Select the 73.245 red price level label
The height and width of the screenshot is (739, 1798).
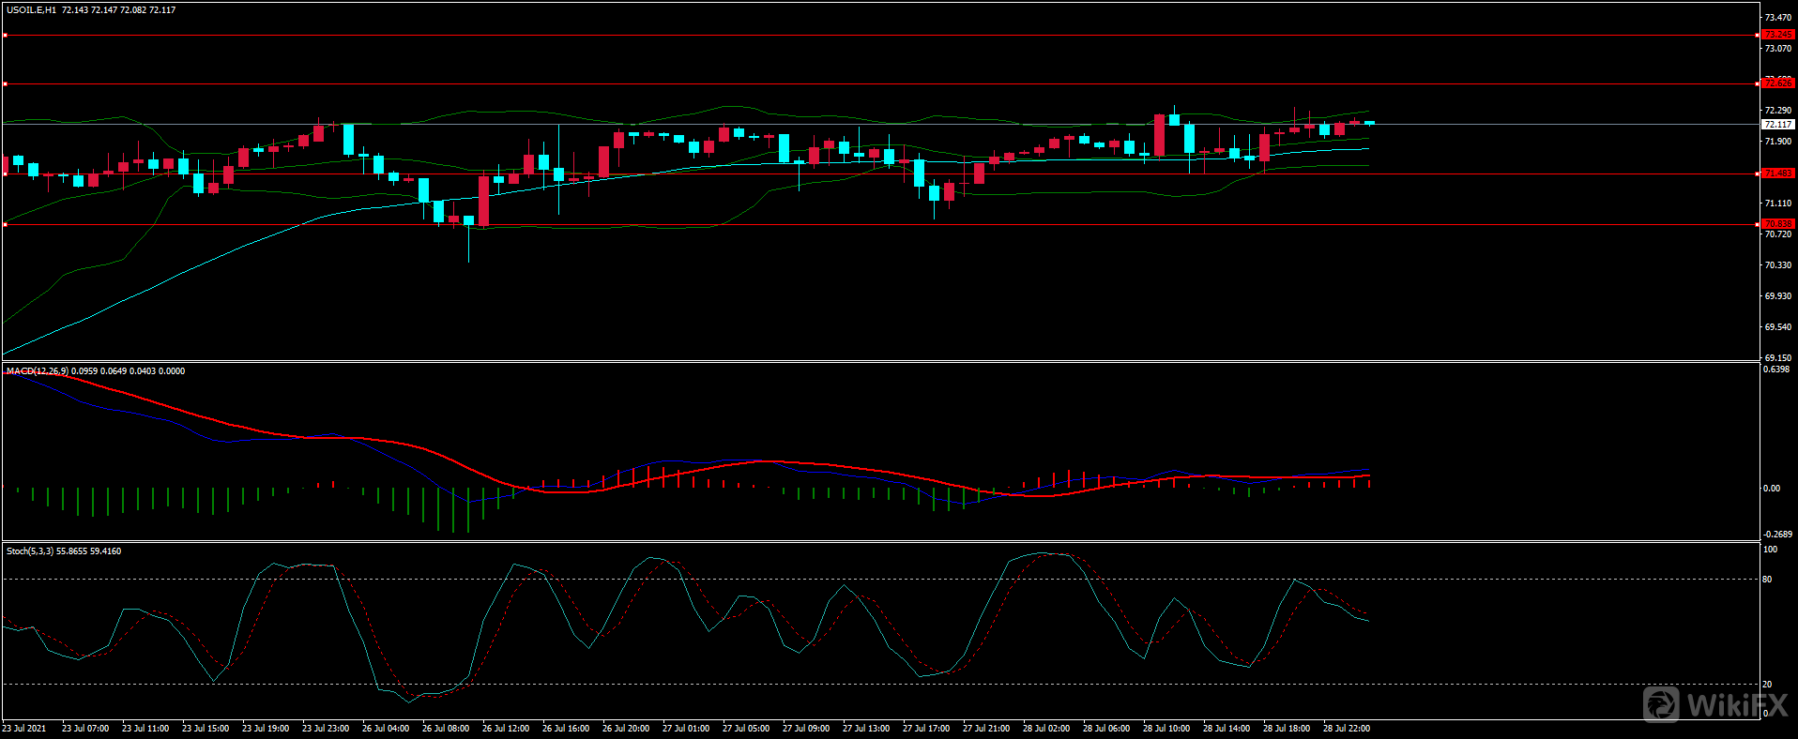(x=1777, y=35)
